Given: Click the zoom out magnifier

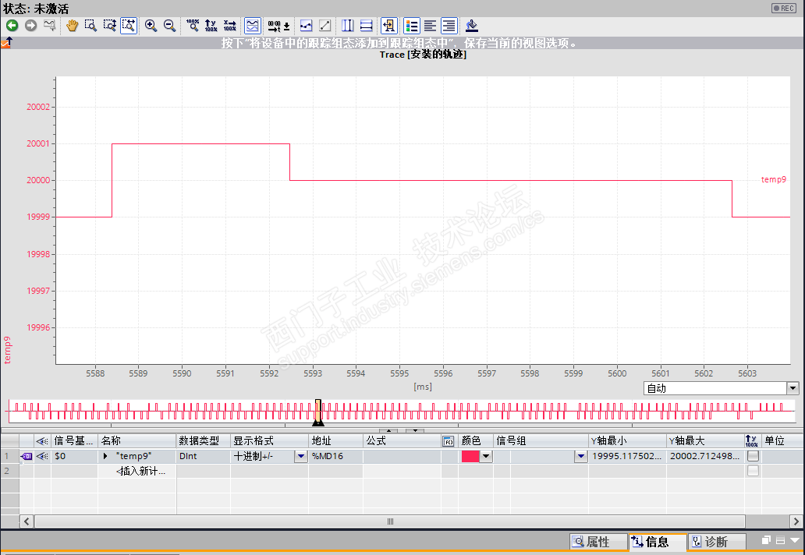Looking at the screenshot, I should pos(169,25).
